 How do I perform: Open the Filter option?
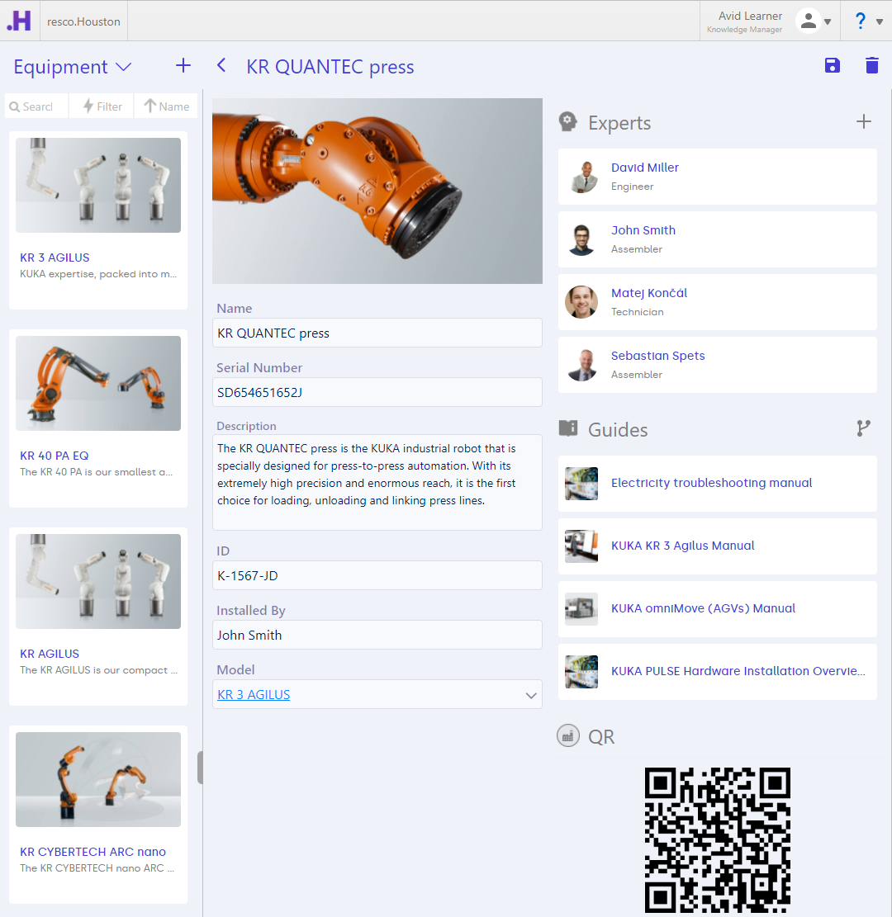(x=102, y=106)
